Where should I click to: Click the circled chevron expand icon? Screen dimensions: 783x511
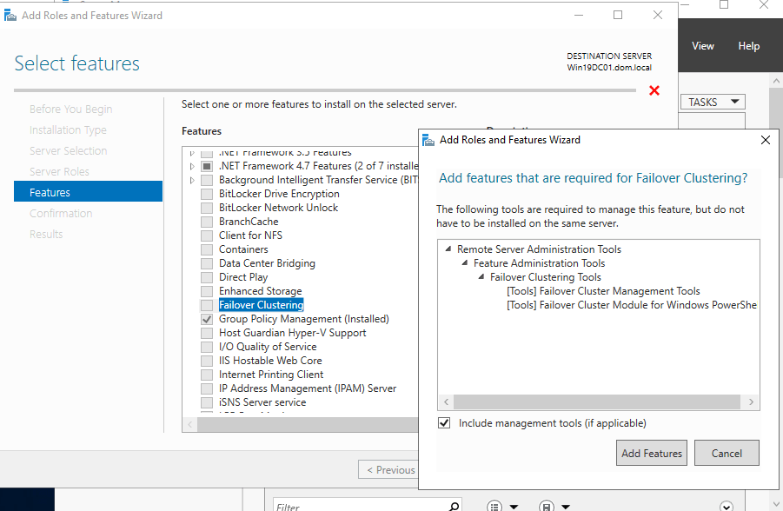click(727, 506)
